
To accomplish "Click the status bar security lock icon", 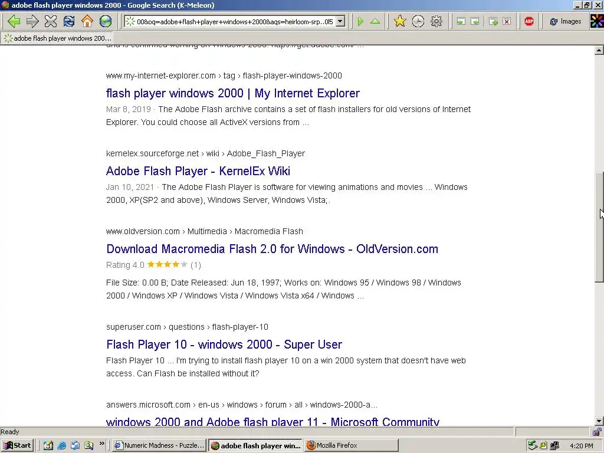I will [597, 431].
